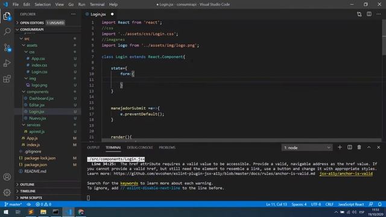Collapse the css folder
Screen dimensions: 386x217
coord(48,52)
